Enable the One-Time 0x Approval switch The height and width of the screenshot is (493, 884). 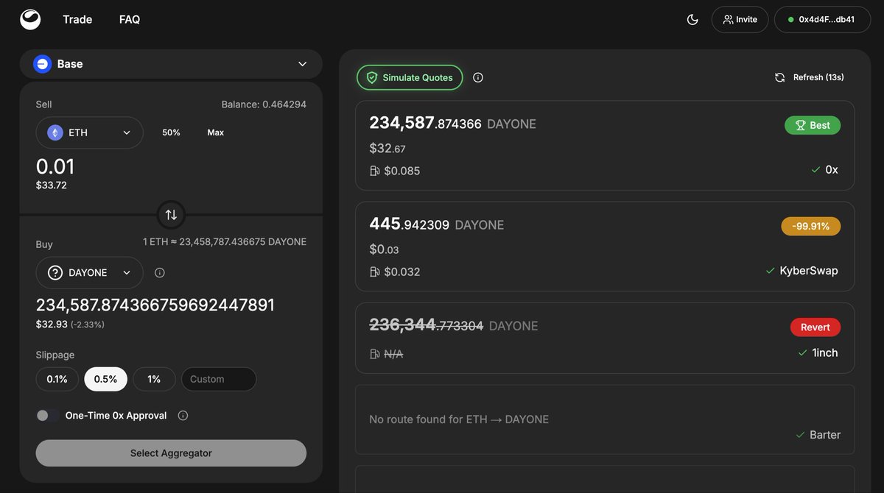point(47,416)
